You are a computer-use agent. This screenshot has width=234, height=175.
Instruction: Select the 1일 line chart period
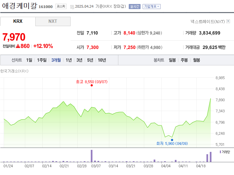29,60
